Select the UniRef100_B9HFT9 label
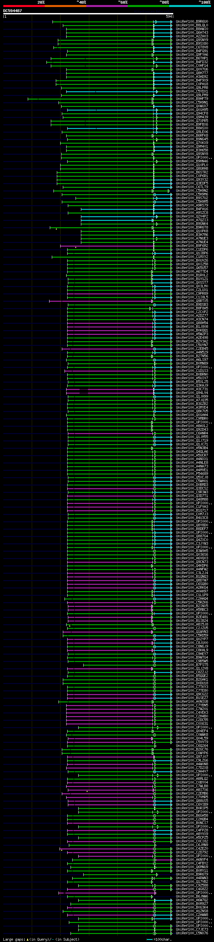Screen dimensions: 214x942 tap(192, 99)
